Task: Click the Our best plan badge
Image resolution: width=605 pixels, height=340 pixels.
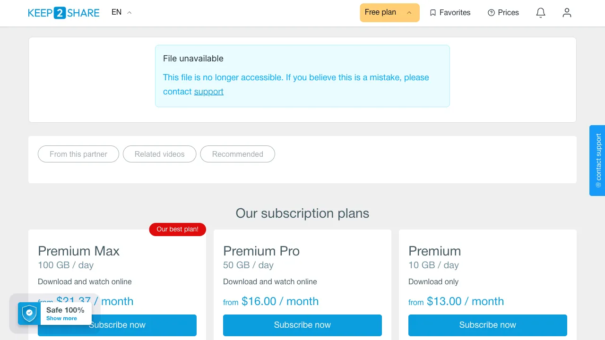Action: pyautogui.click(x=178, y=229)
